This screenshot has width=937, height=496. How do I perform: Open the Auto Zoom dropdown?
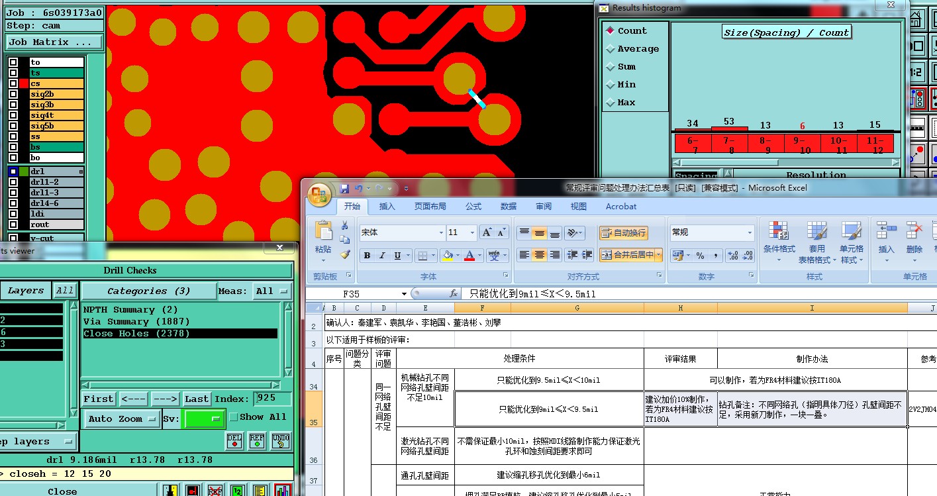[123, 419]
